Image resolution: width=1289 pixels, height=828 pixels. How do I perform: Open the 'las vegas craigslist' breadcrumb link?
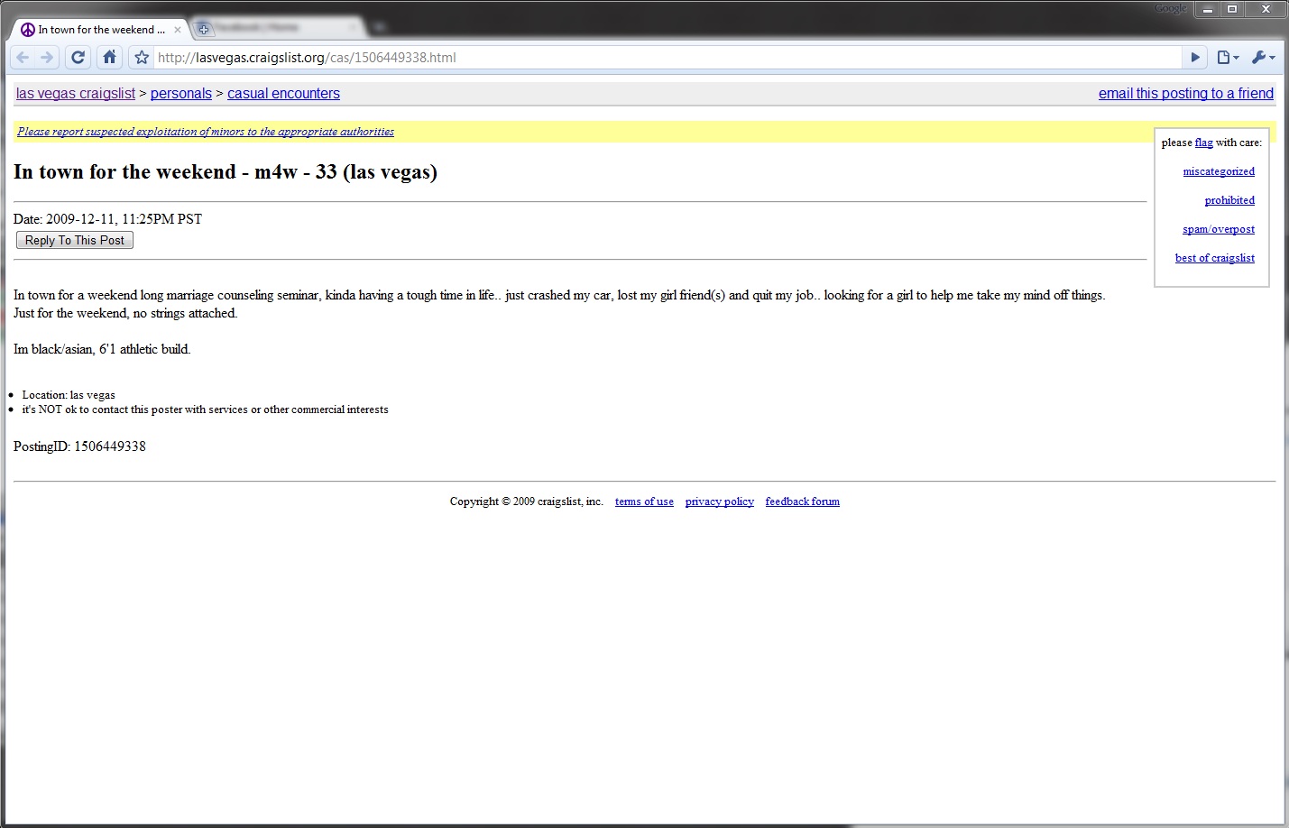point(76,94)
